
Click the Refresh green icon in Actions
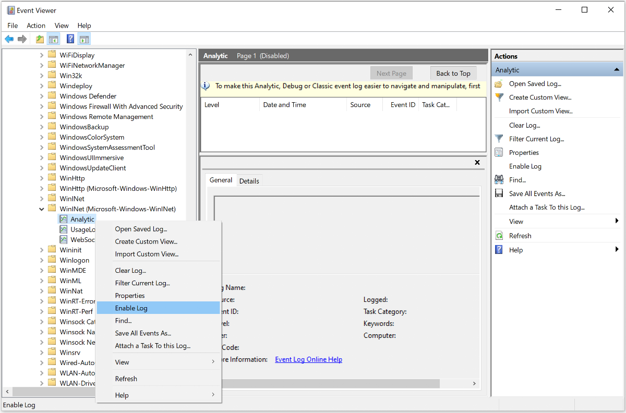point(499,236)
